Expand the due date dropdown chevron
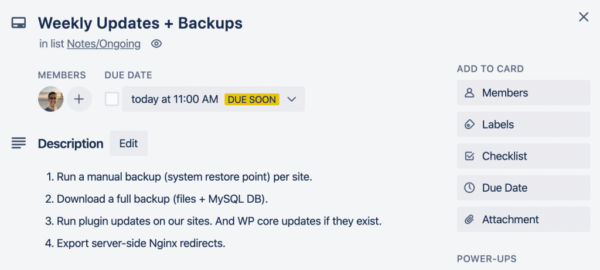Viewport: 600px width, 270px height. coord(292,99)
